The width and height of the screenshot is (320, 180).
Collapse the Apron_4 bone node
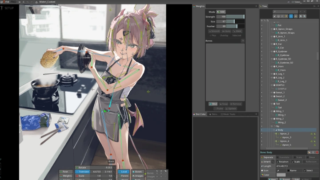coord(276,141)
